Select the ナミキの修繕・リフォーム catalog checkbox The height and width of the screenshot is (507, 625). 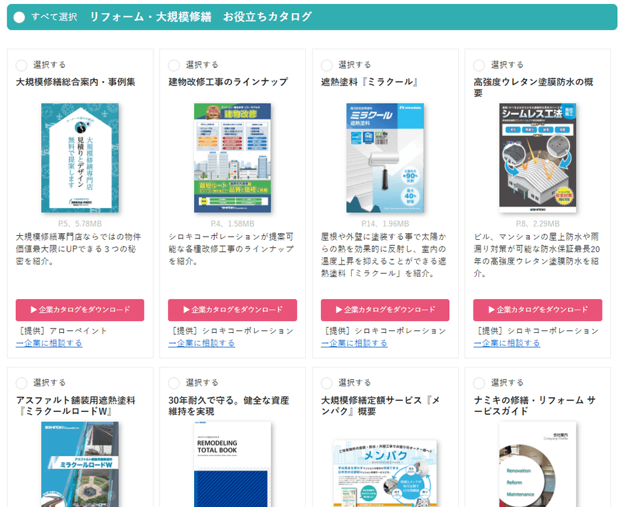click(x=479, y=383)
